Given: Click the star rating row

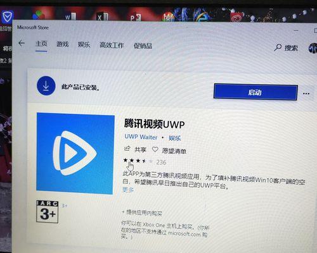Looking at the screenshot, I should [x=138, y=161].
